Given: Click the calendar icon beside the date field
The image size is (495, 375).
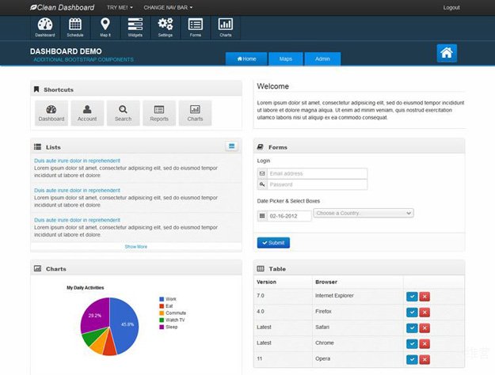Looking at the screenshot, I should (262, 216).
